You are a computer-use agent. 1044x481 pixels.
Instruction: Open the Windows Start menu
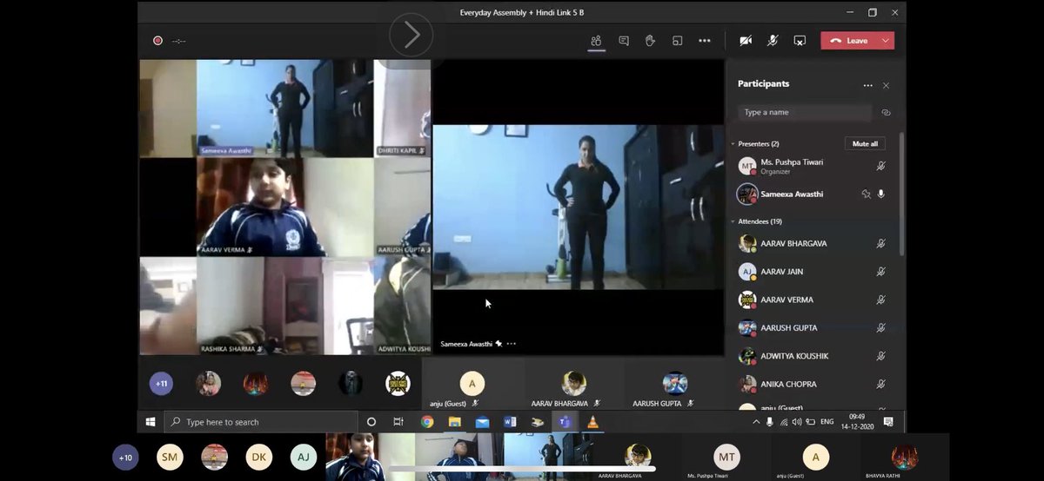(x=150, y=422)
